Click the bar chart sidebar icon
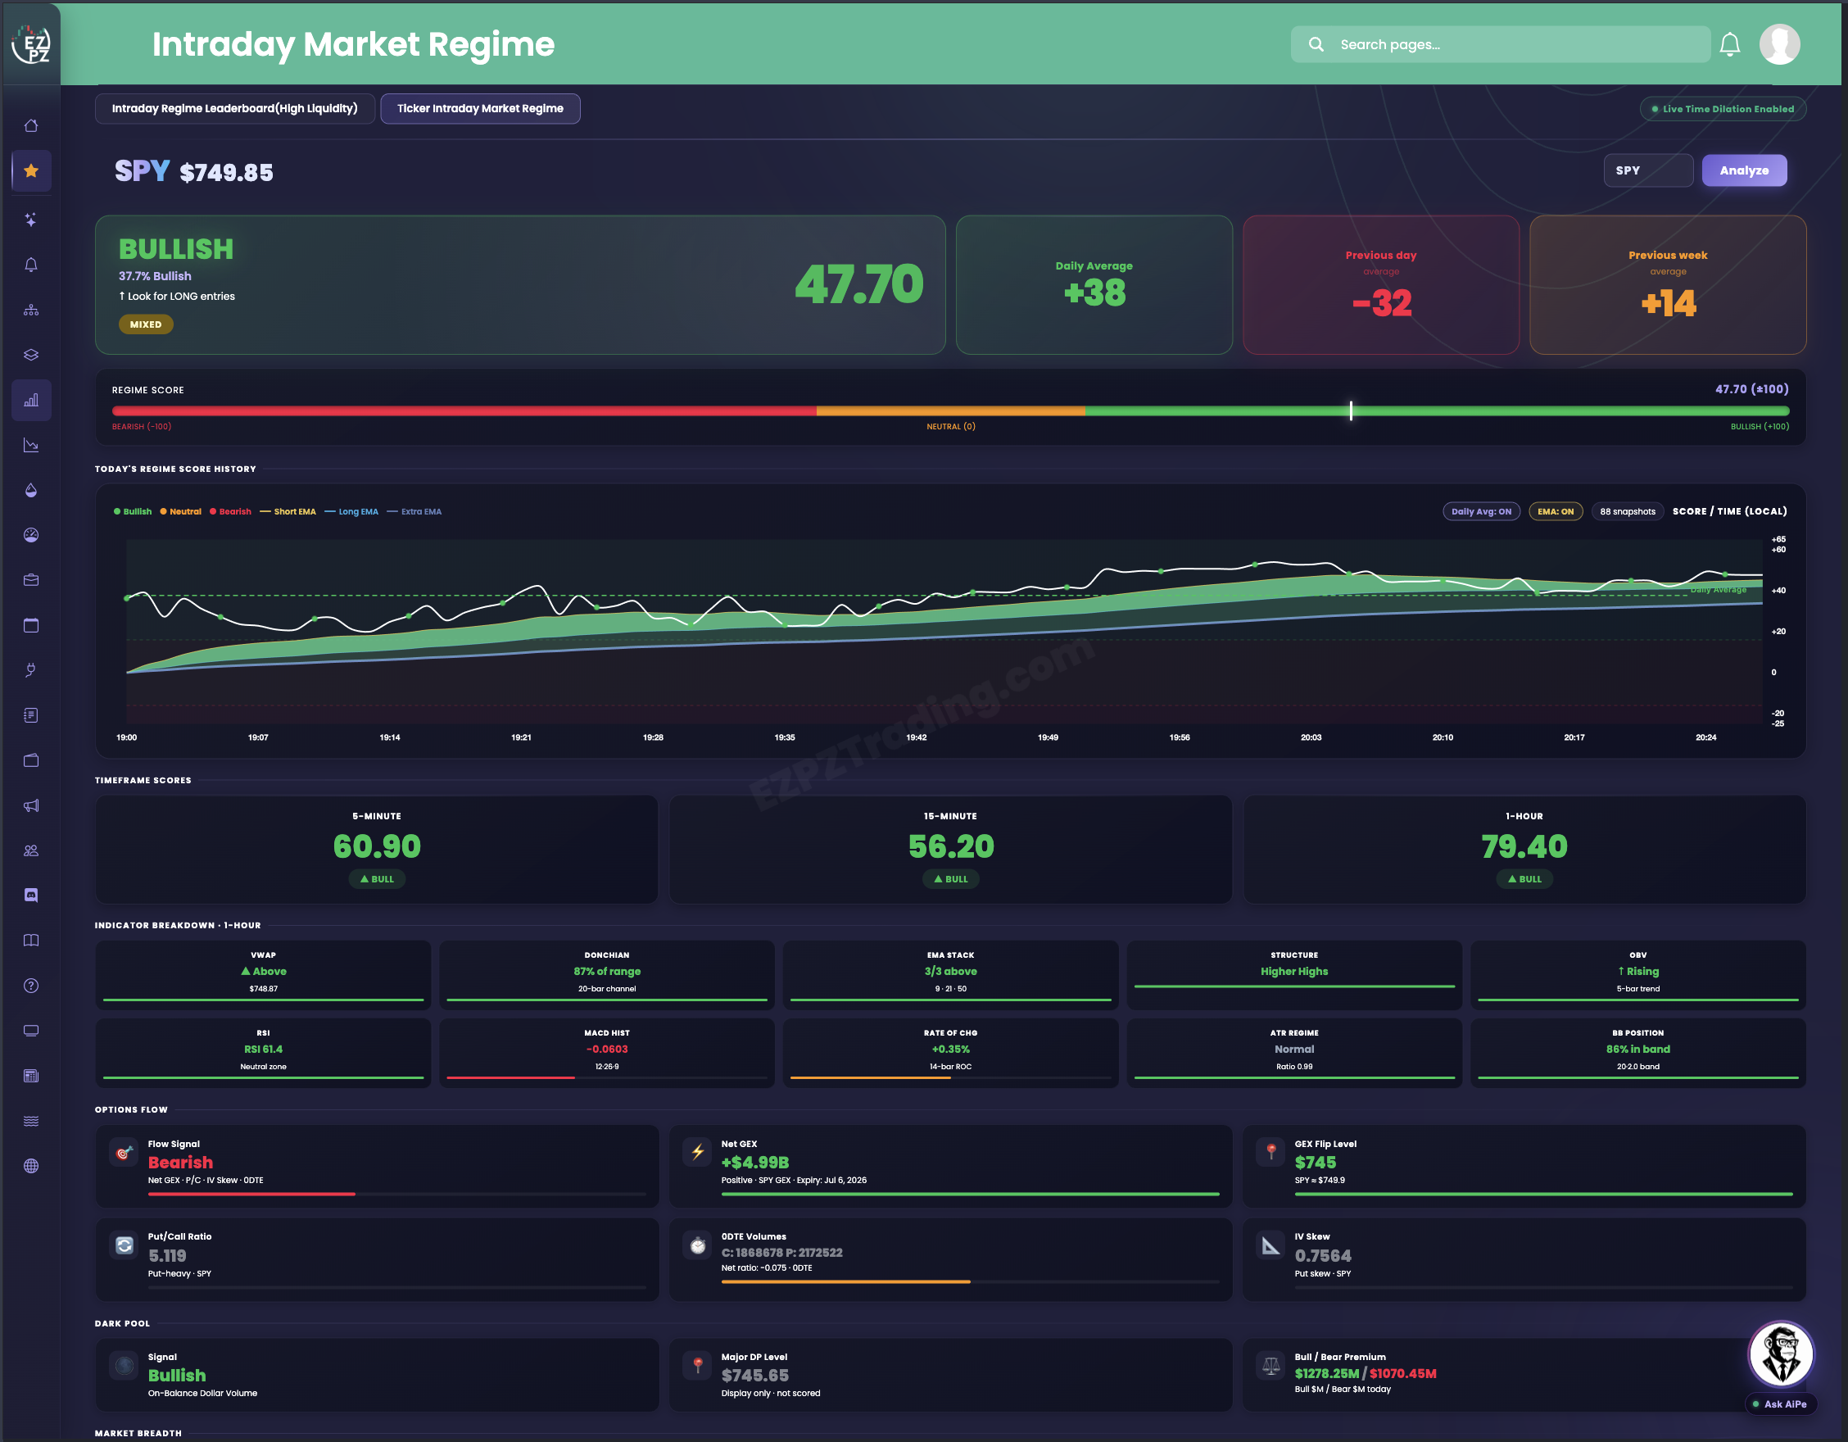Screen dimensions: 1848x1442 coord(31,401)
